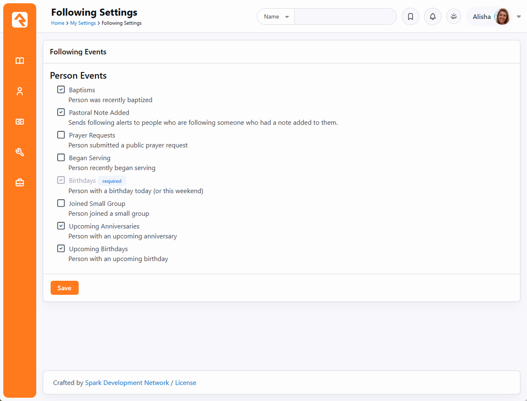Navigate to My Settings breadcrumb
Image resolution: width=527 pixels, height=401 pixels.
pyautogui.click(x=83, y=23)
